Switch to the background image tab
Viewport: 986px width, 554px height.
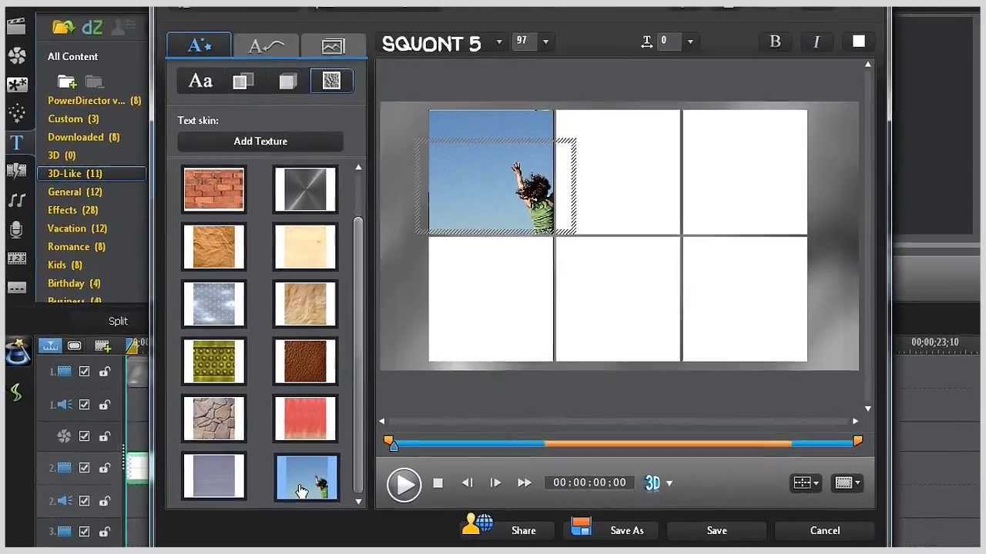[x=334, y=46]
